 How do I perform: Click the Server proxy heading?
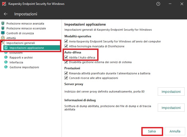click(74, 84)
